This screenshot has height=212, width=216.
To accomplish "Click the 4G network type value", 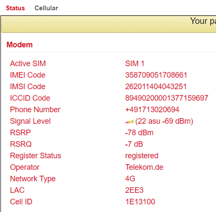I will coord(130,179).
